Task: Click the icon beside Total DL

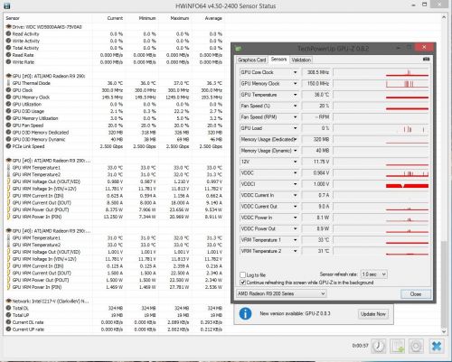Action: 8,308
